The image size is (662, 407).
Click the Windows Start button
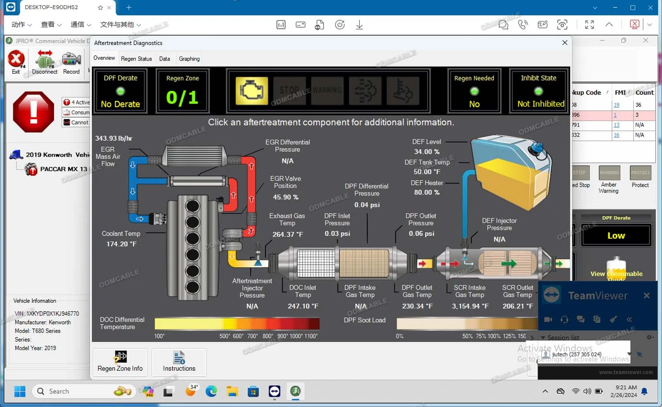19,391
